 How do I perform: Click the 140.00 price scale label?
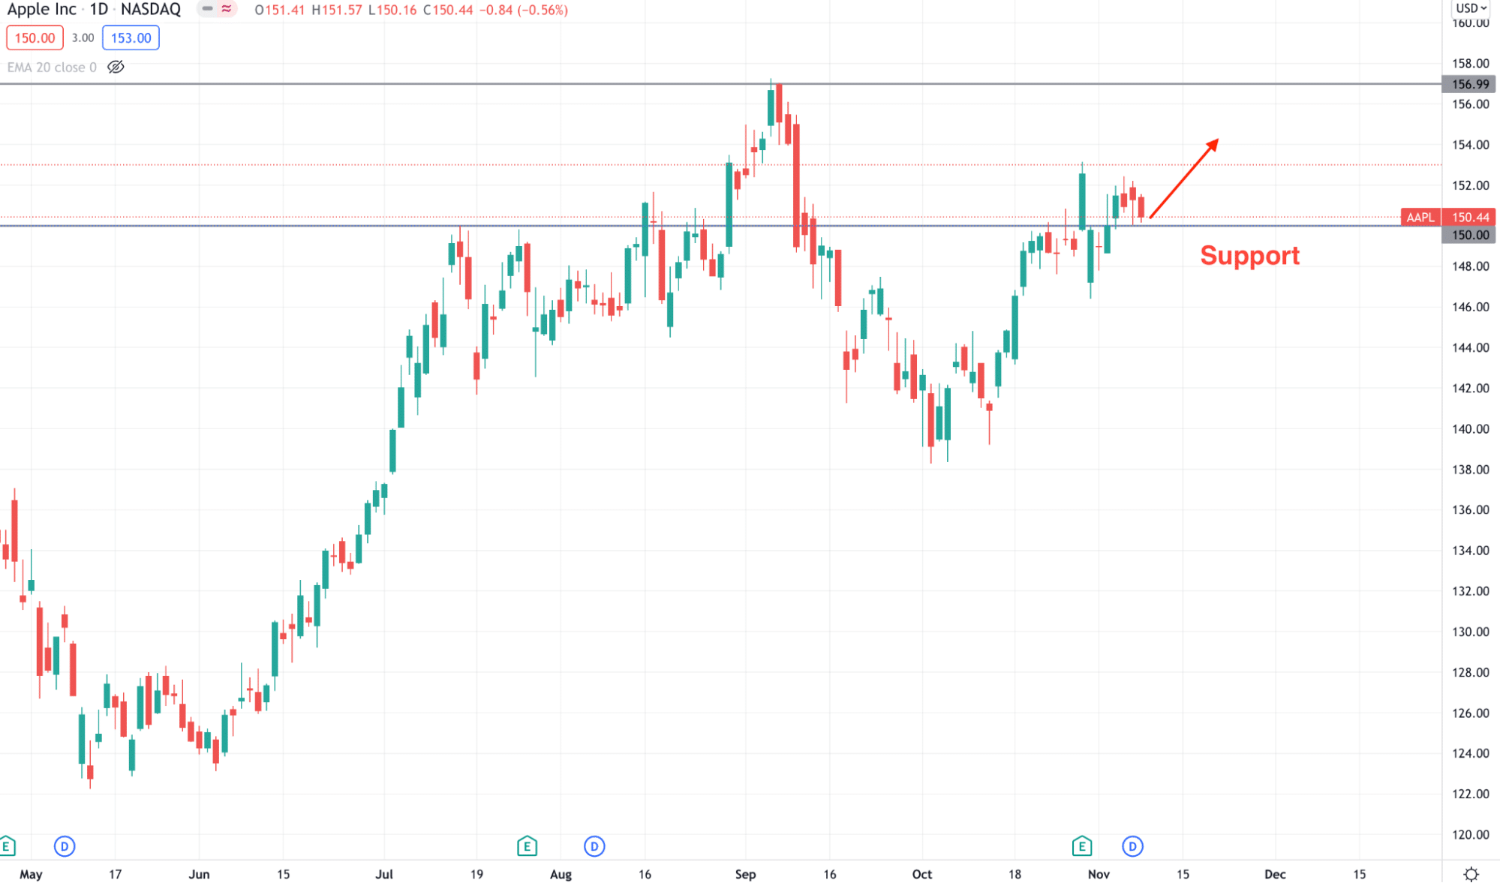[x=1470, y=429]
